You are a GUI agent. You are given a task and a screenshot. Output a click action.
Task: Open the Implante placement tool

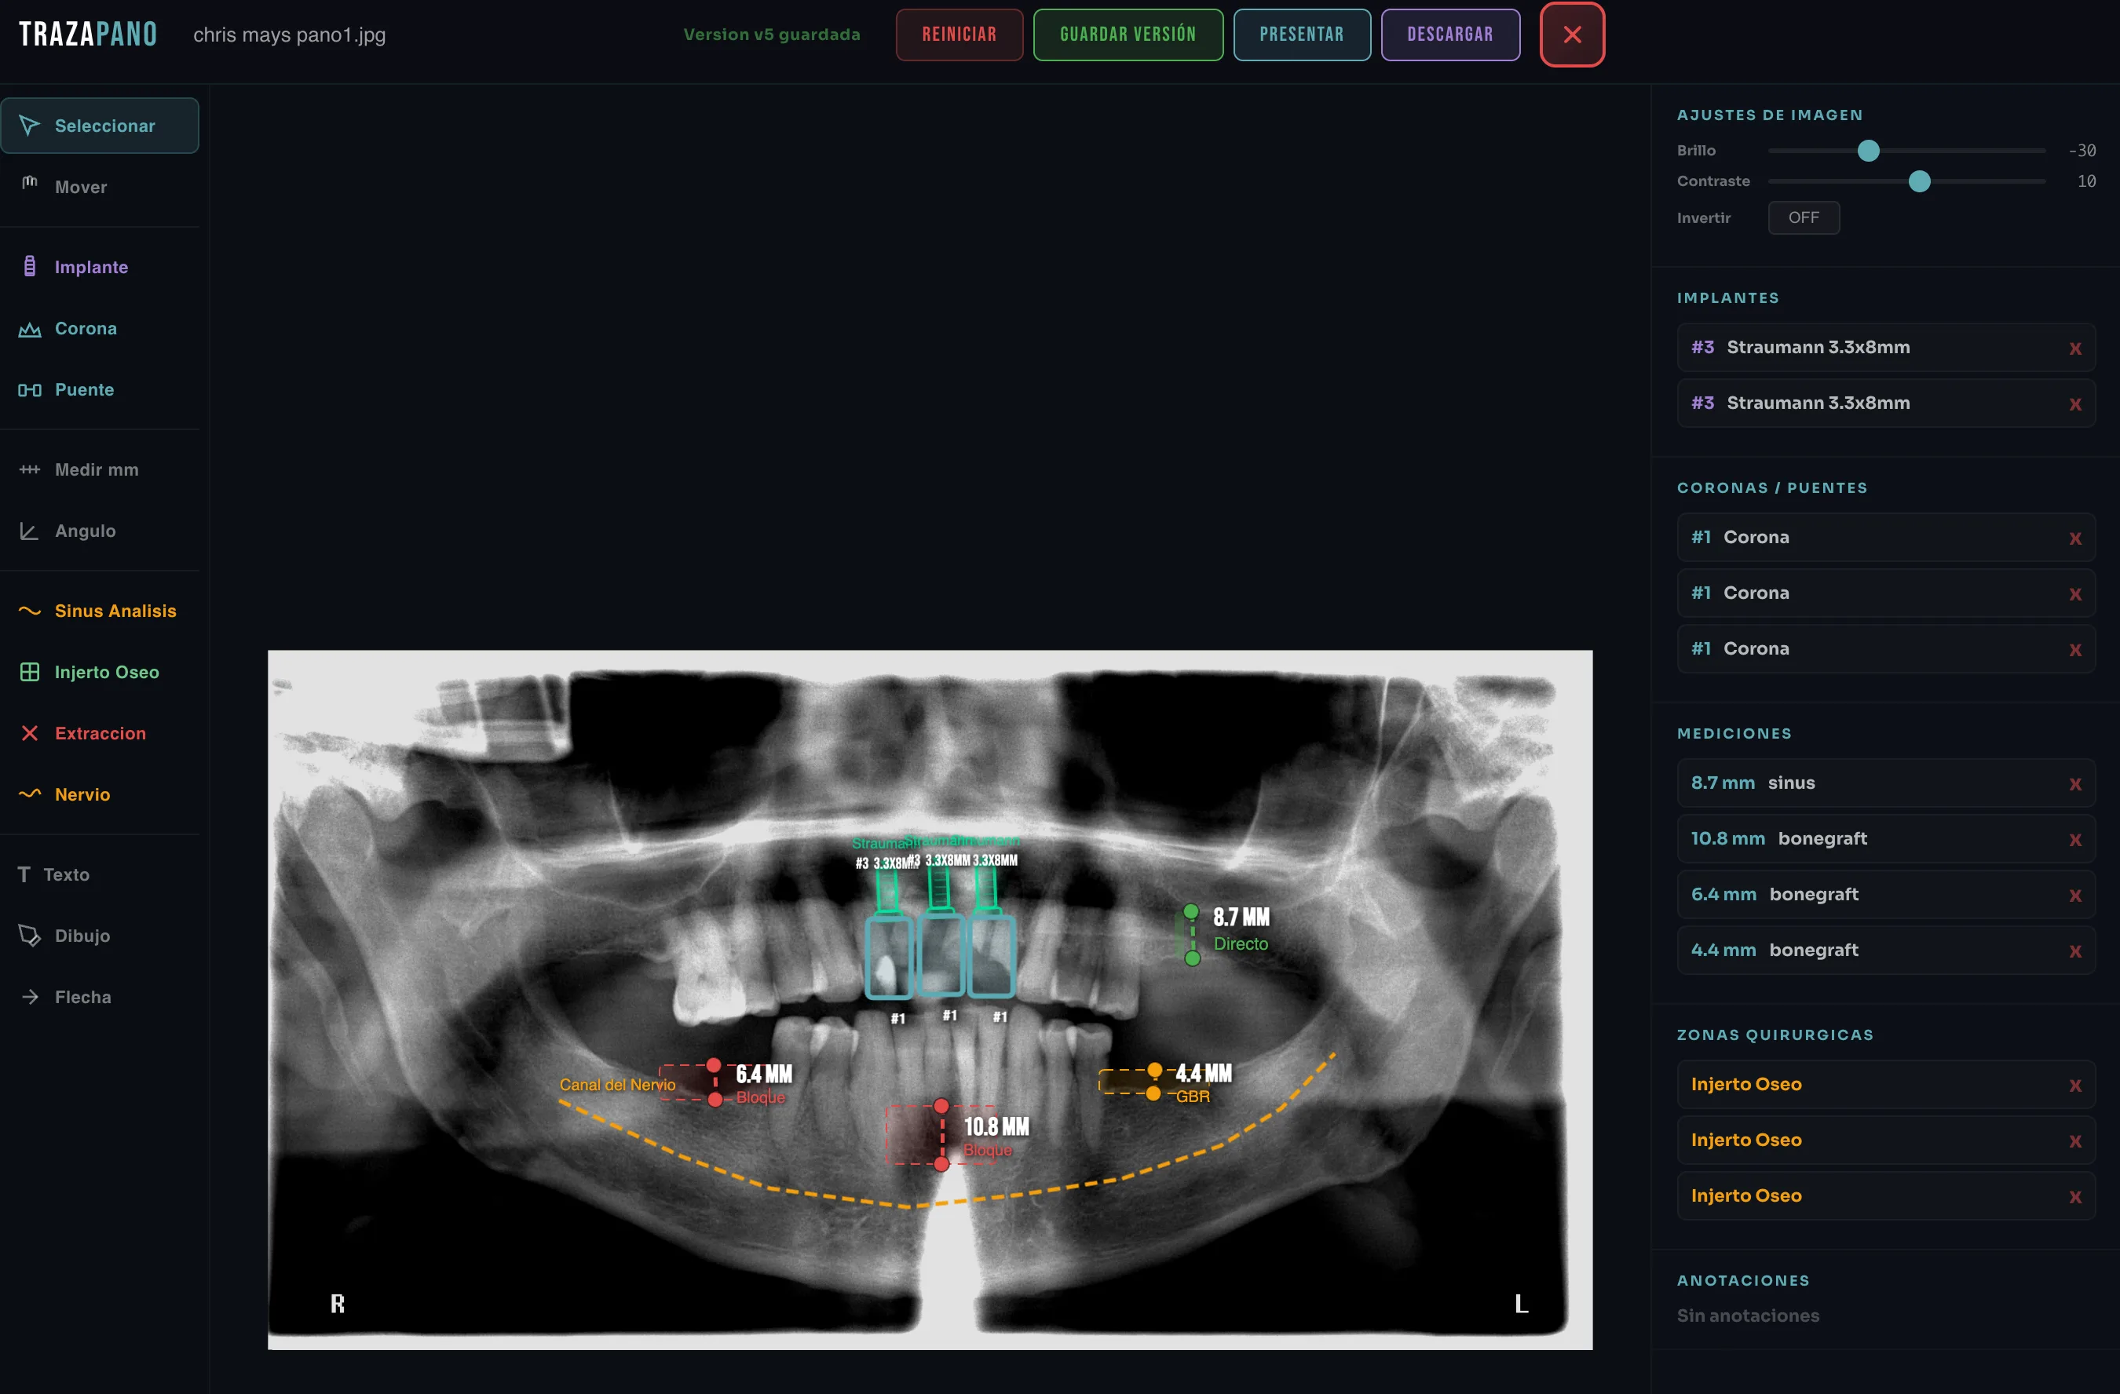(92, 266)
